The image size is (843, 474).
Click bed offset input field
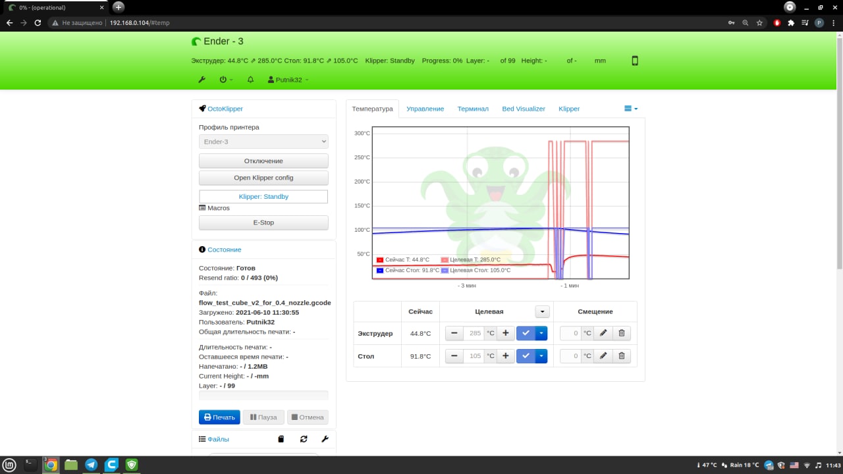570,356
